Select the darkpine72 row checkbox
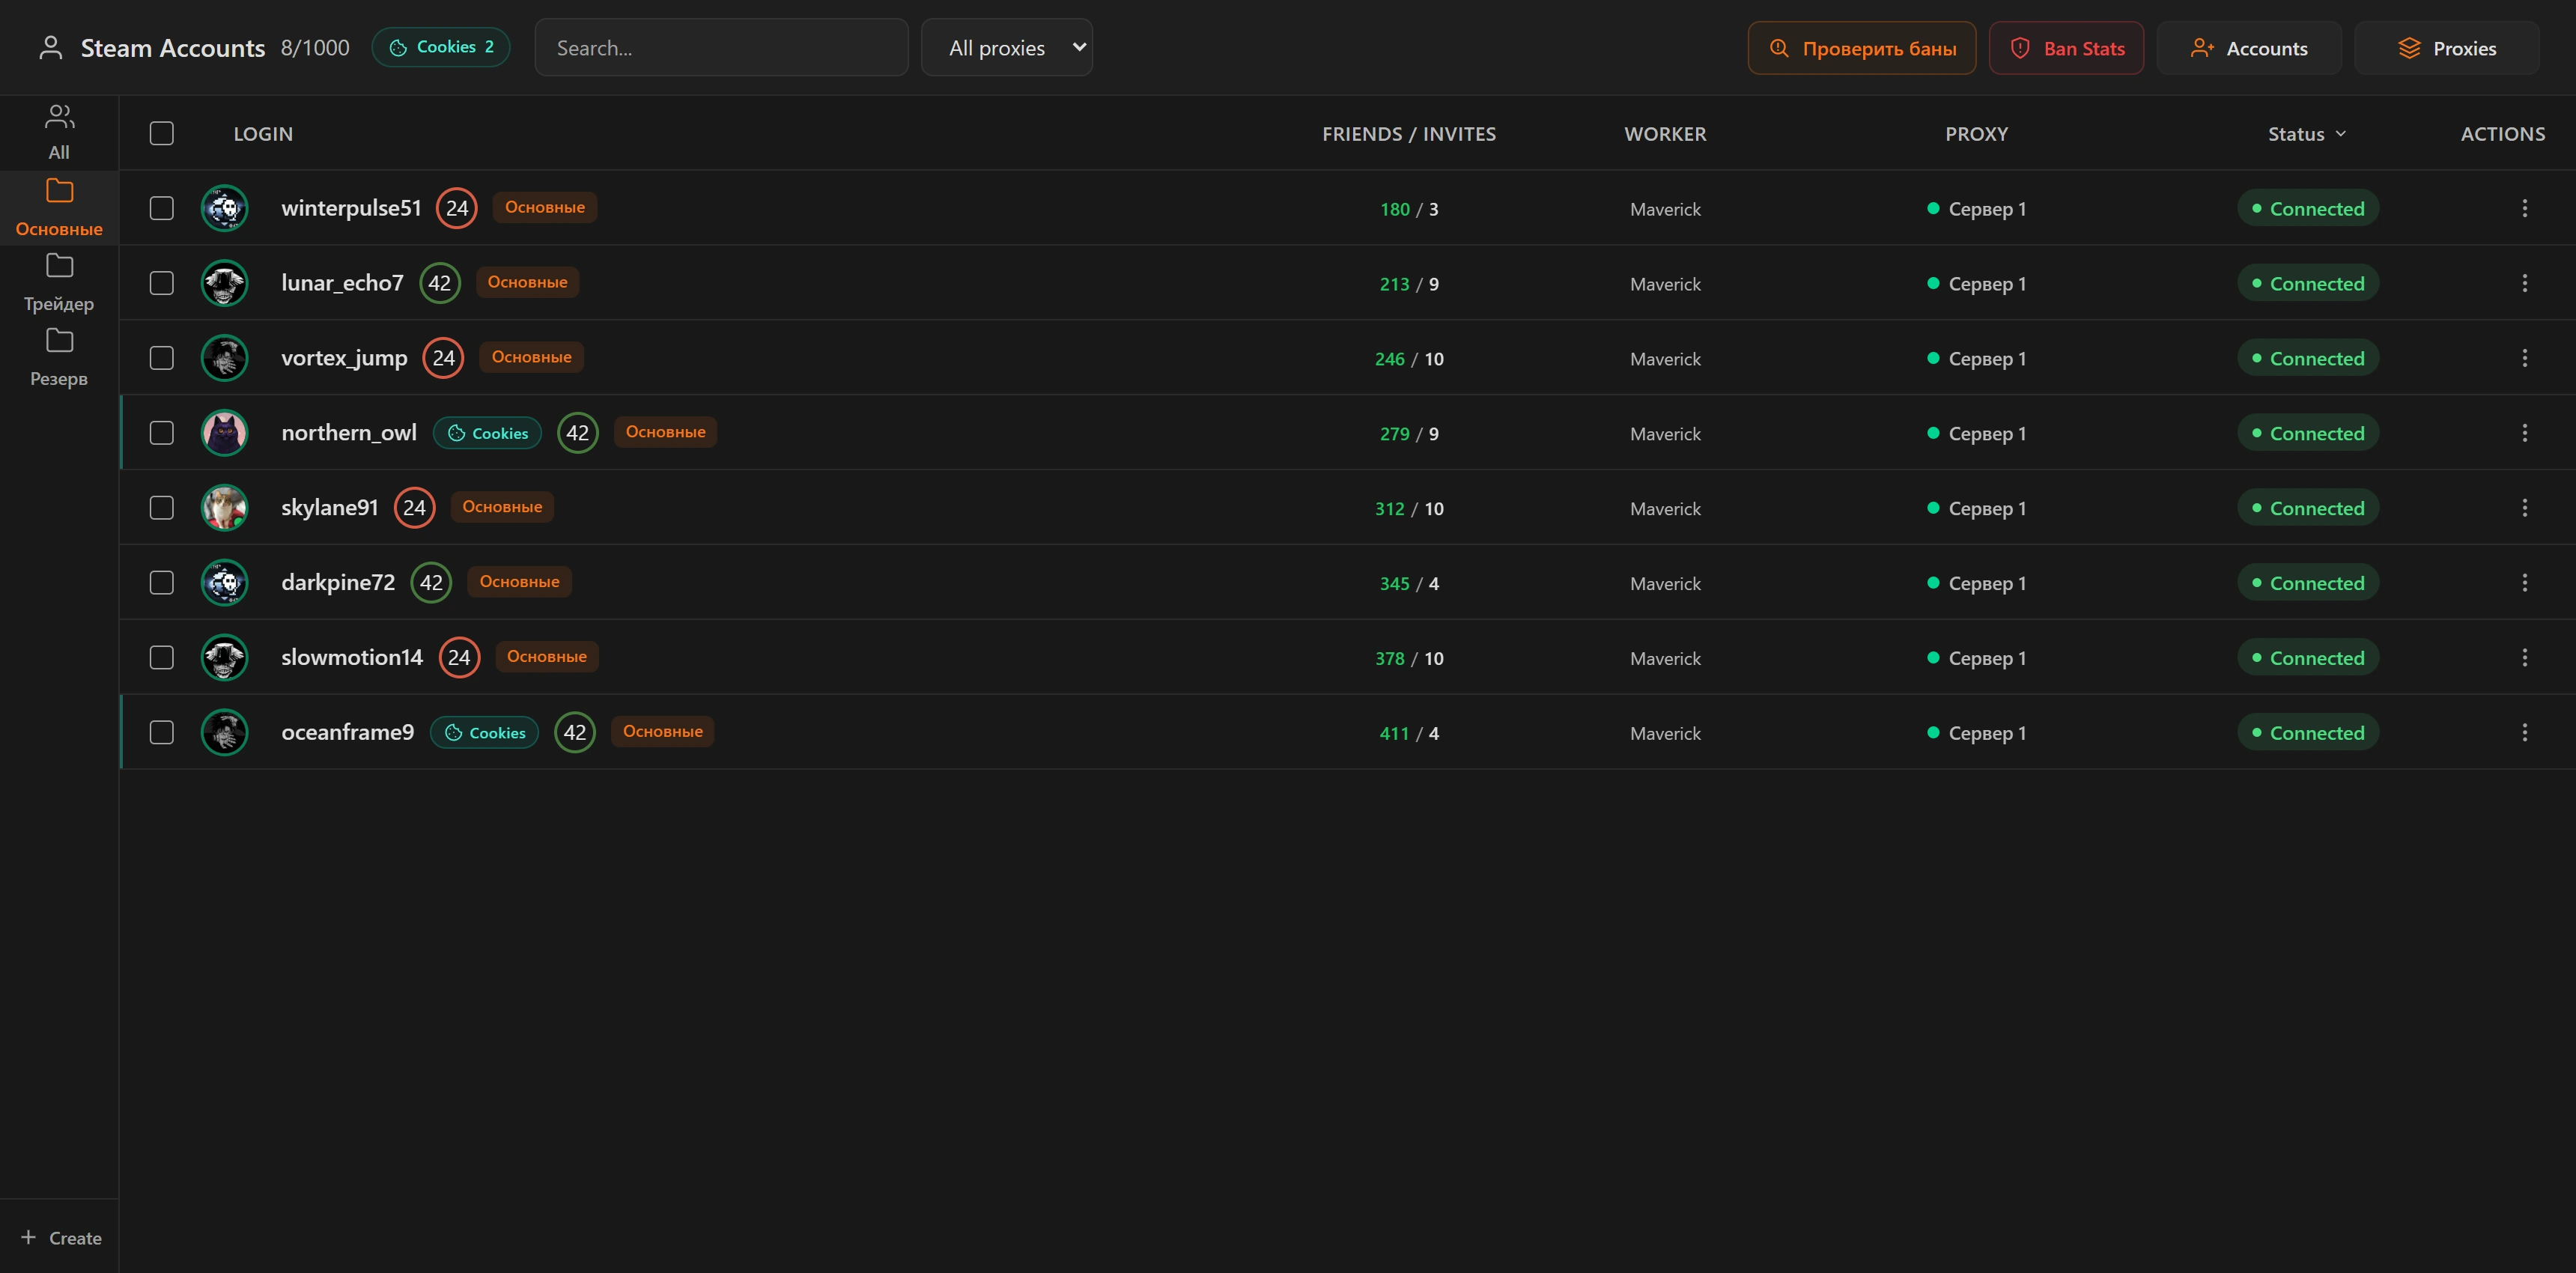Viewport: 2576px width, 1273px height. pyautogui.click(x=161, y=583)
